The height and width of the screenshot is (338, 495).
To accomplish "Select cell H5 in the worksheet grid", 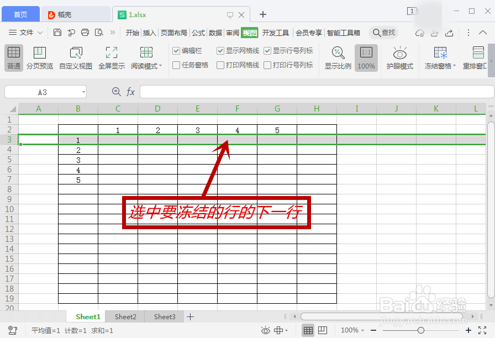I will [317, 160].
